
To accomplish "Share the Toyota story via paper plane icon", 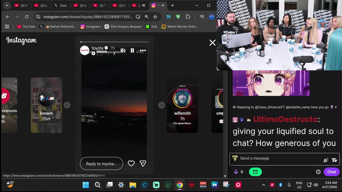I will click(x=143, y=163).
